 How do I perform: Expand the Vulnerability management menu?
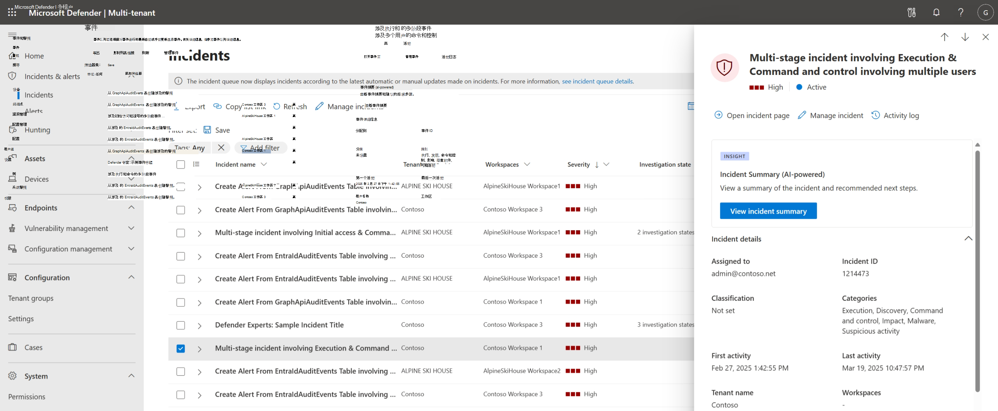tap(131, 228)
